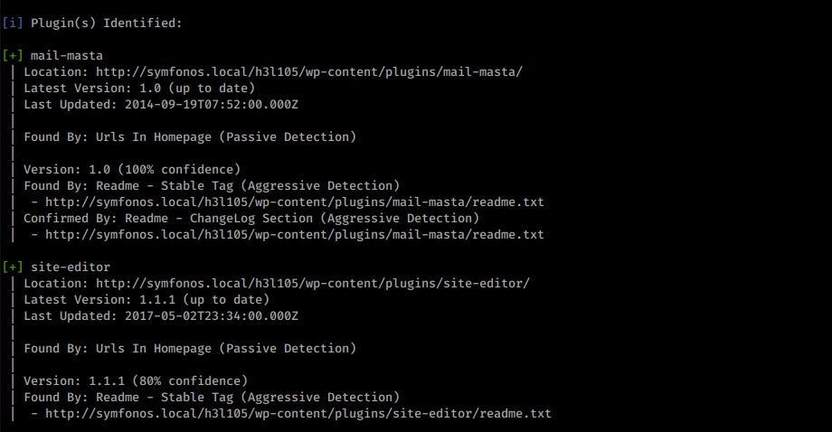Click the [i] info marker
Viewport: 832px width, 432px height.
pos(13,23)
